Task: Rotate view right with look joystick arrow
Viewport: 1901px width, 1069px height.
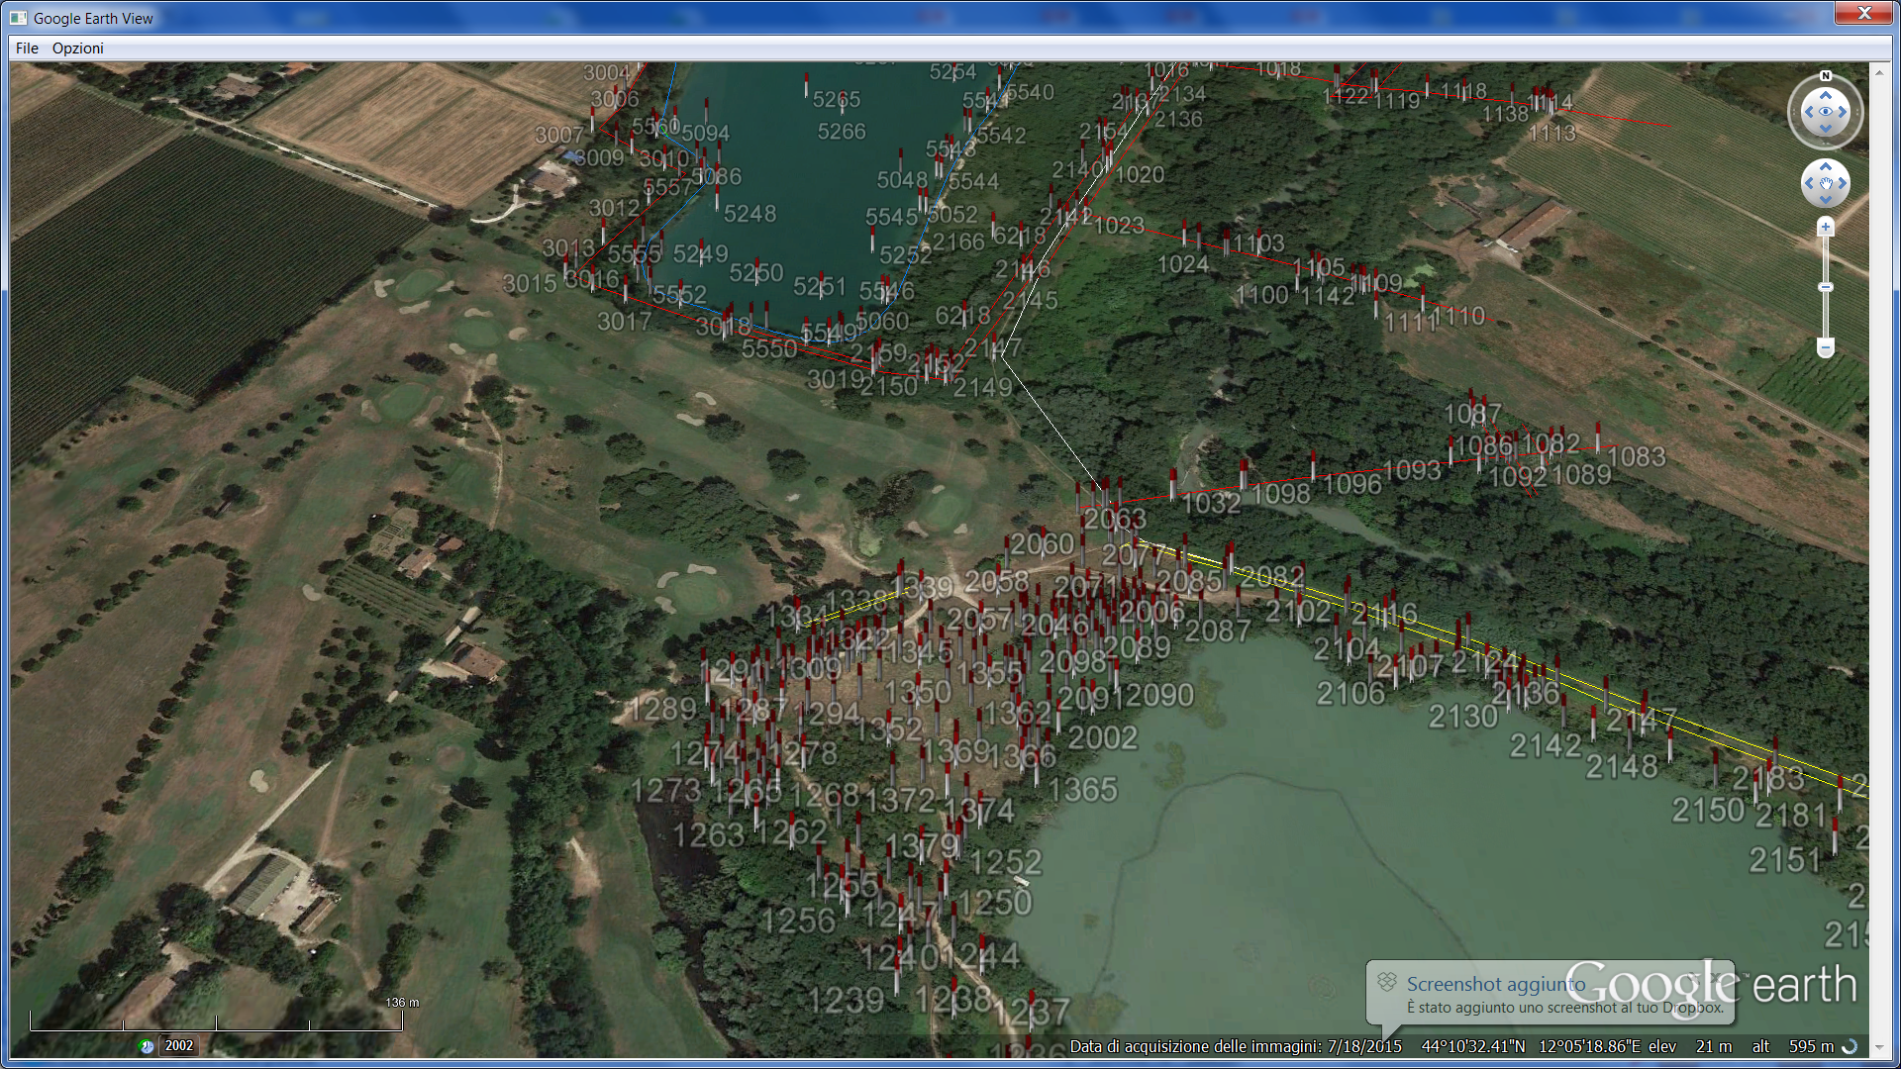Action: (1843, 112)
